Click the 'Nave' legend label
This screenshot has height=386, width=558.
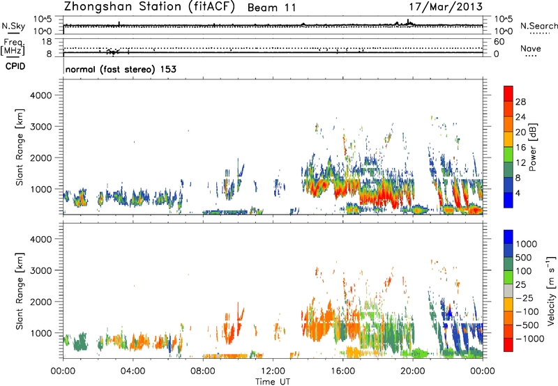(x=531, y=48)
